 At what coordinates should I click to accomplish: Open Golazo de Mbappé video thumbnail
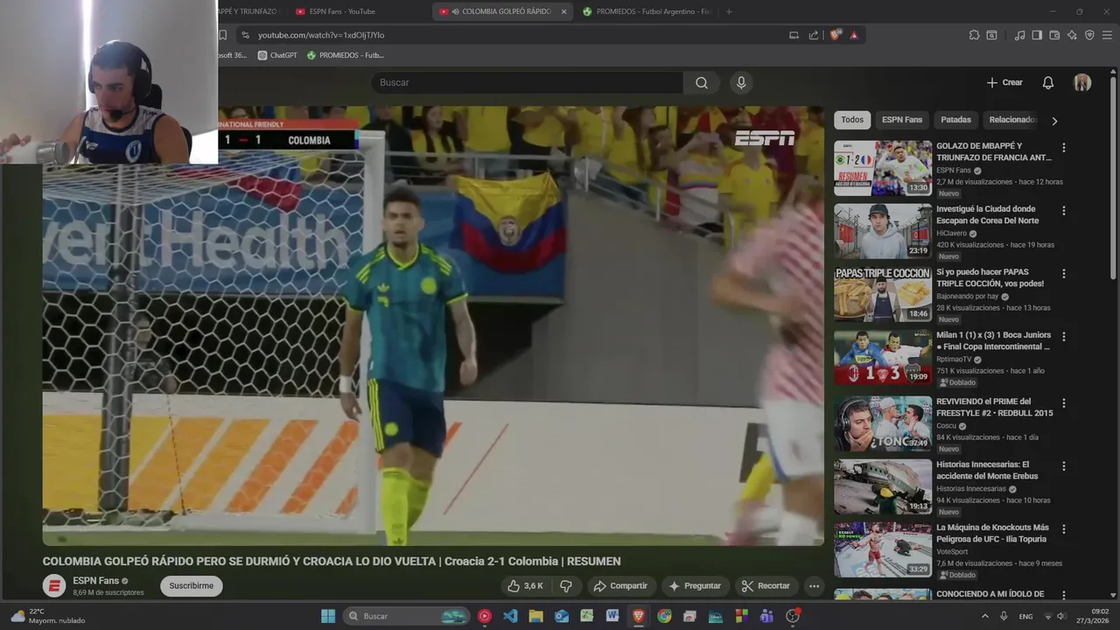pyautogui.click(x=883, y=168)
